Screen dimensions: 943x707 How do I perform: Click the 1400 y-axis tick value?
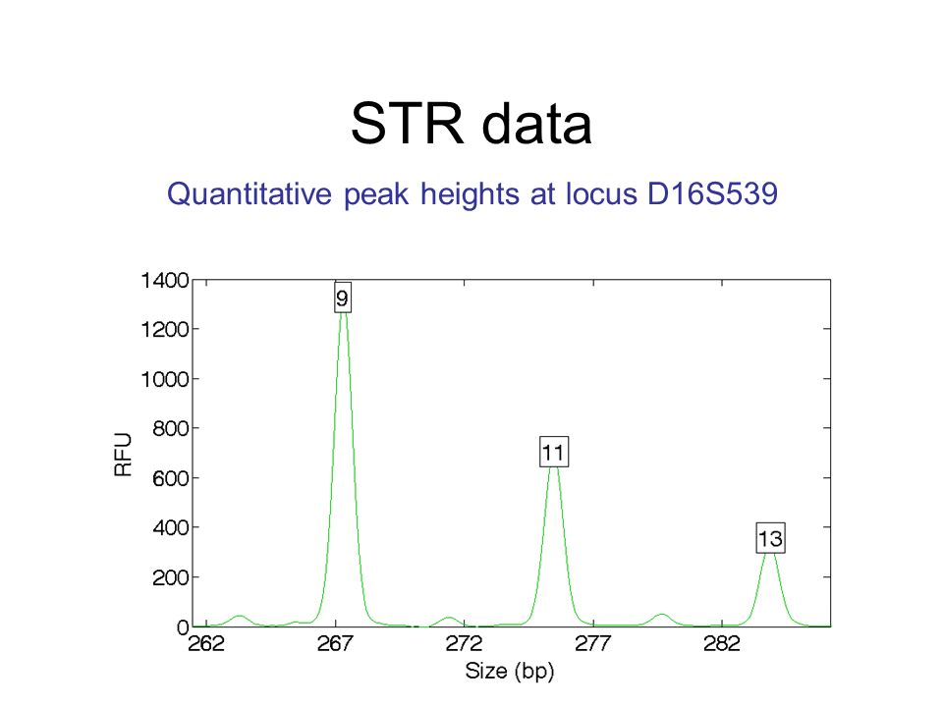pos(165,280)
